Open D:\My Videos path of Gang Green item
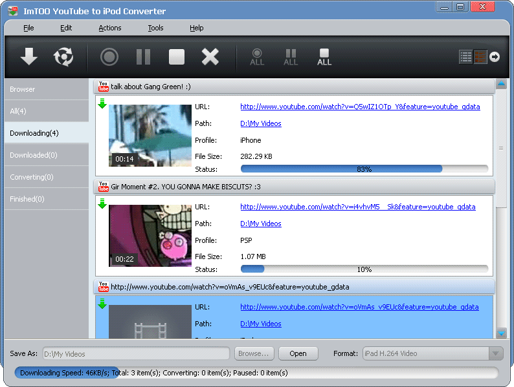Screen dimensions: 514x387 [x=261, y=123]
